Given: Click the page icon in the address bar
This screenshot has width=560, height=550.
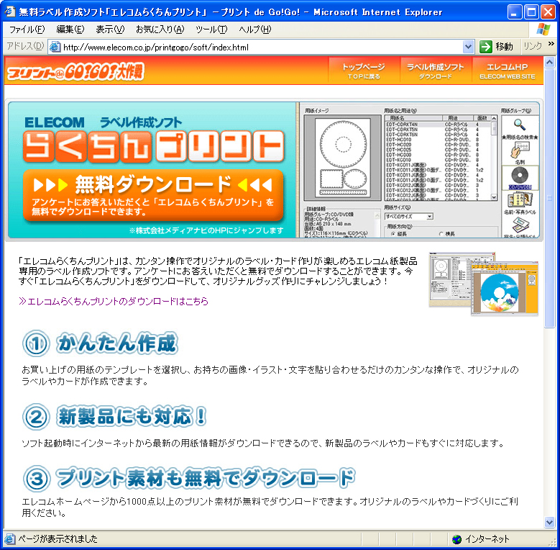Looking at the screenshot, I should (55, 47).
